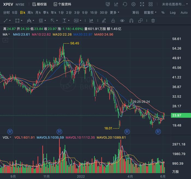Open the chart settings gear
Image resolution: width=191 pixels, height=179 pixels.
pos(133,4)
